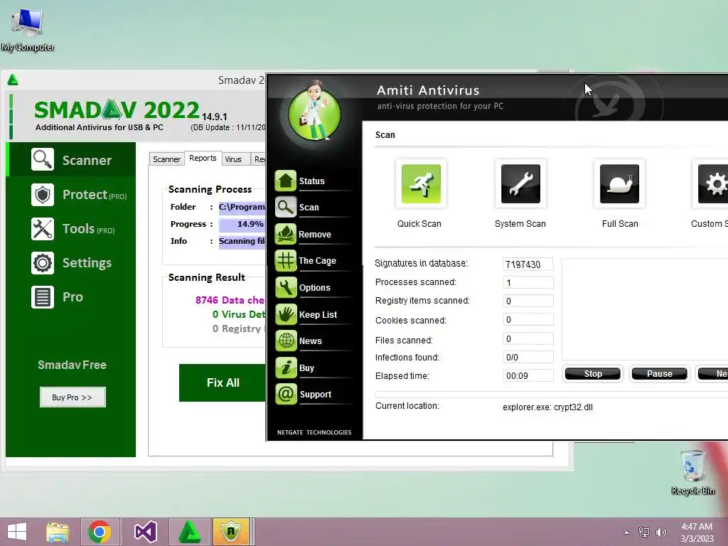Switch to Smadav Scanner tab
The image size is (728, 546).
[x=166, y=159]
